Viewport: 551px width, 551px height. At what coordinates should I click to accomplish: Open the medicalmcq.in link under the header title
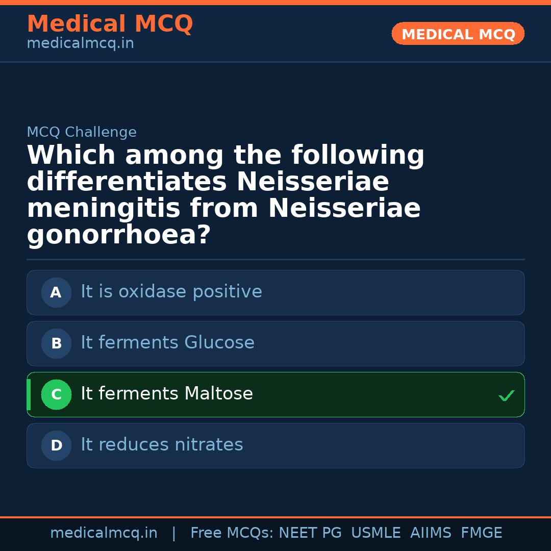point(80,44)
